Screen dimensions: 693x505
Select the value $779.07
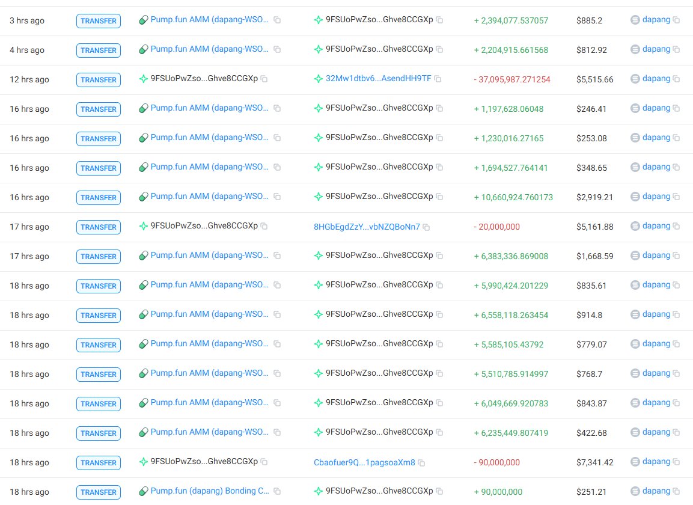592,344
